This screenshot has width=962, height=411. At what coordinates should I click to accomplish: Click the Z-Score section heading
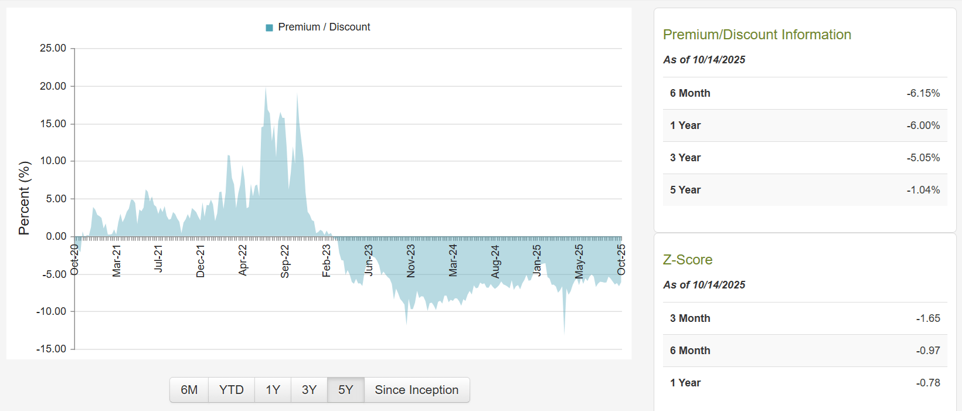[x=688, y=260]
